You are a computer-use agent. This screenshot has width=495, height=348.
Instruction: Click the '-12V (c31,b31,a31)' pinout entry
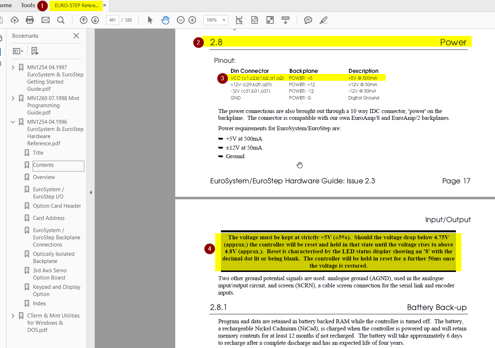pyautogui.click(x=250, y=91)
